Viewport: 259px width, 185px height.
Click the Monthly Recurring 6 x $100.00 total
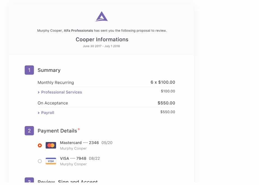click(x=163, y=82)
